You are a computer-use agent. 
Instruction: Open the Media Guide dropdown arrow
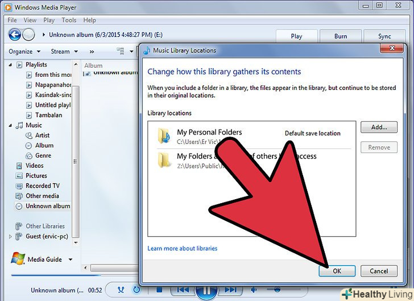71,259
